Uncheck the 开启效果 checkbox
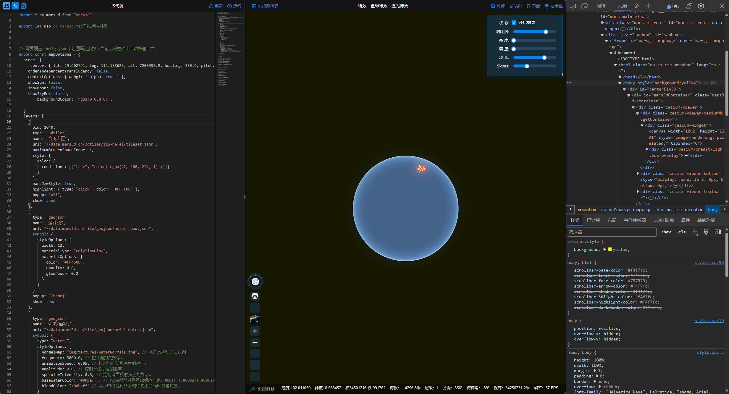The width and height of the screenshot is (729, 394). click(x=514, y=22)
